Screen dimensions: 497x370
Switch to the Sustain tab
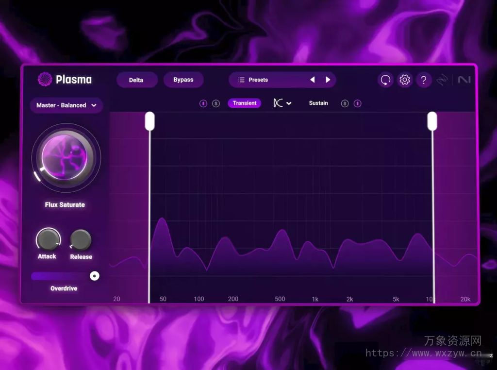pyautogui.click(x=318, y=103)
